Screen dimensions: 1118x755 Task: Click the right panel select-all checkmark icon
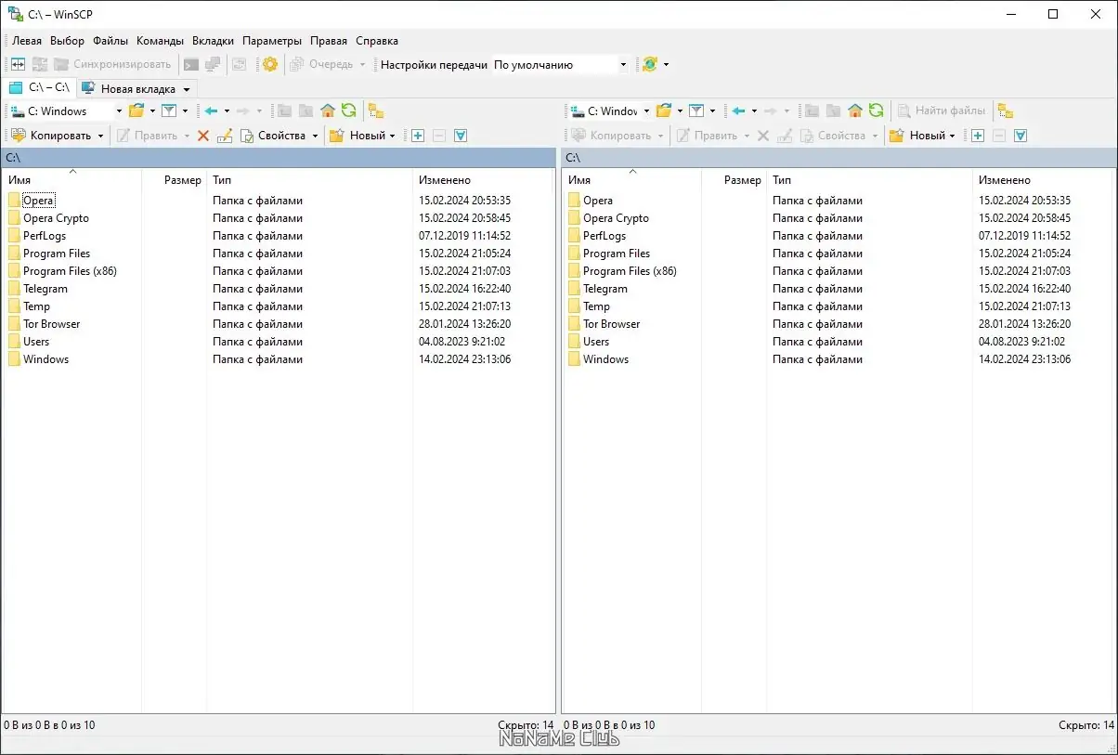pyautogui.click(x=1020, y=136)
